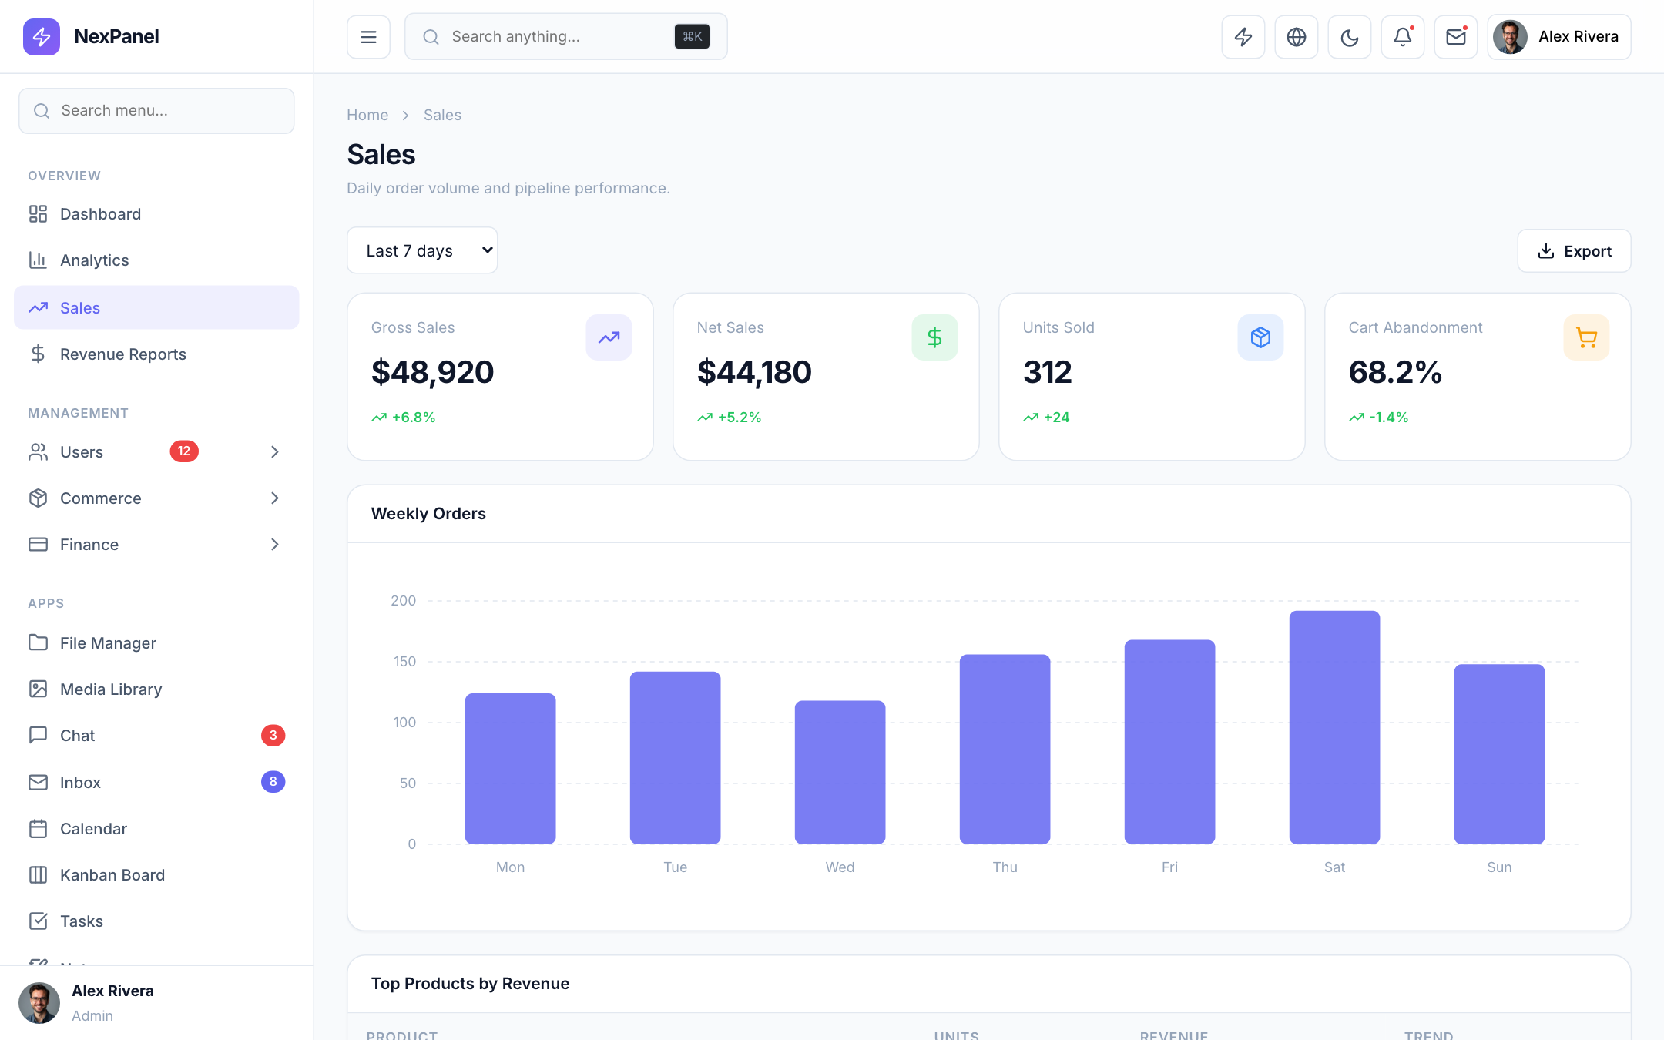This screenshot has width=1664, height=1040.
Task: Click the Inbox mail icon in the sidebar
Action: (x=38, y=782)
